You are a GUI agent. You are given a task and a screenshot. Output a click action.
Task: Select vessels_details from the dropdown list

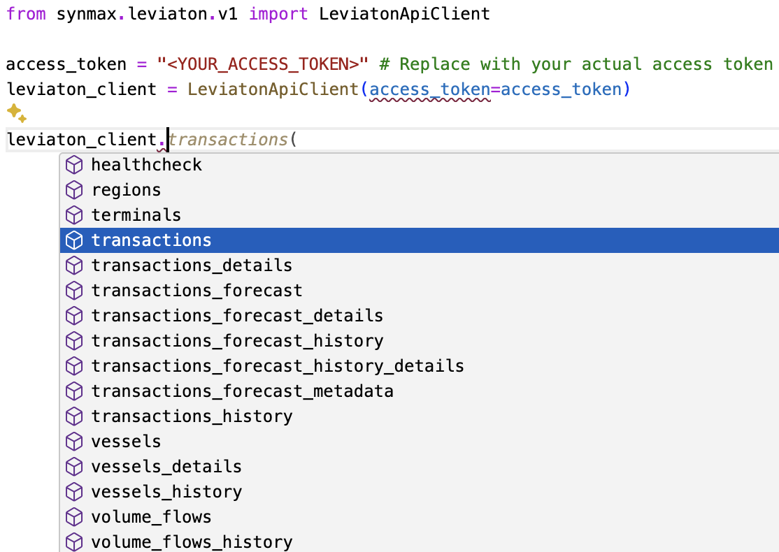(x=166, y=467)
